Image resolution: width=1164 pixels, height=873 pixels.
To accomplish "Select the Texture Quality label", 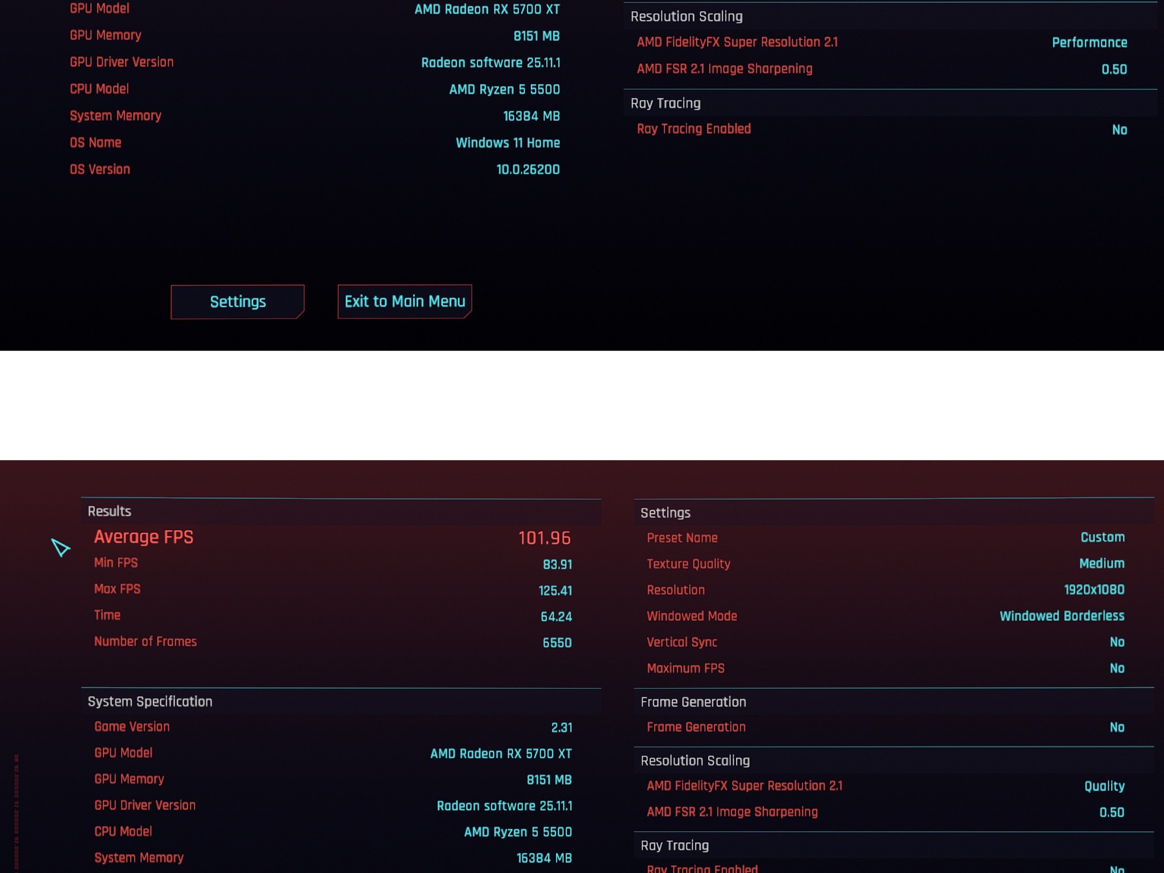I will pyautogui.click(x=688, y=564).
